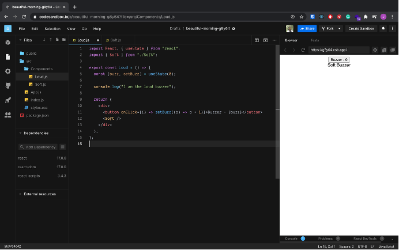Open the sandbox more options menu
Image resolution: width=399 pixels, height=250 pixels.
[x=392, y=28]
